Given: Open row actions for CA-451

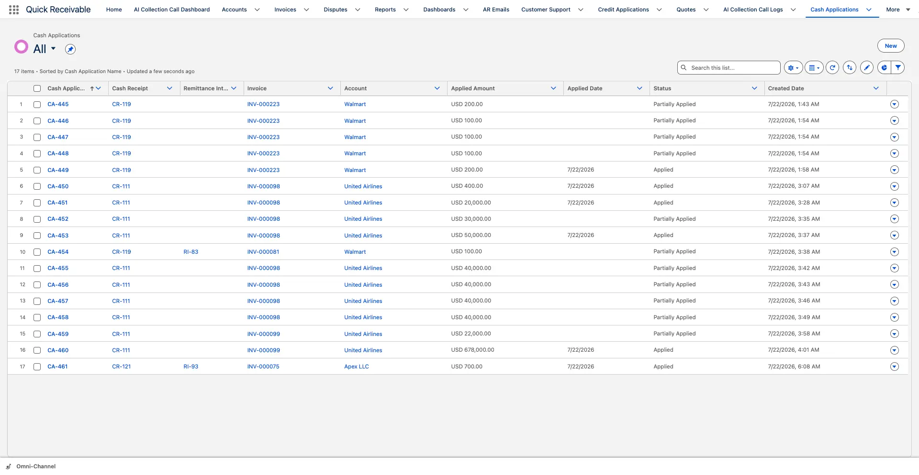Looking at the screenshot, I should coord(894,203).
